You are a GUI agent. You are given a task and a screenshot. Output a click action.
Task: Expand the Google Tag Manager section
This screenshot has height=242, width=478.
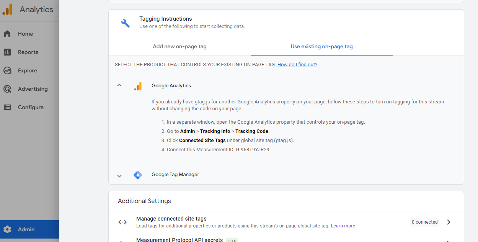119,175
